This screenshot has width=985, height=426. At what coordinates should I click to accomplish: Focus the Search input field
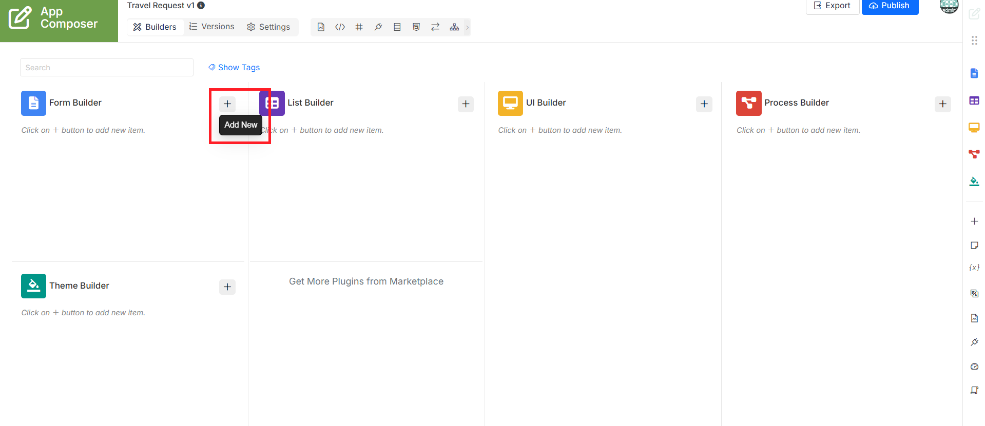click(x=107, y=68)
